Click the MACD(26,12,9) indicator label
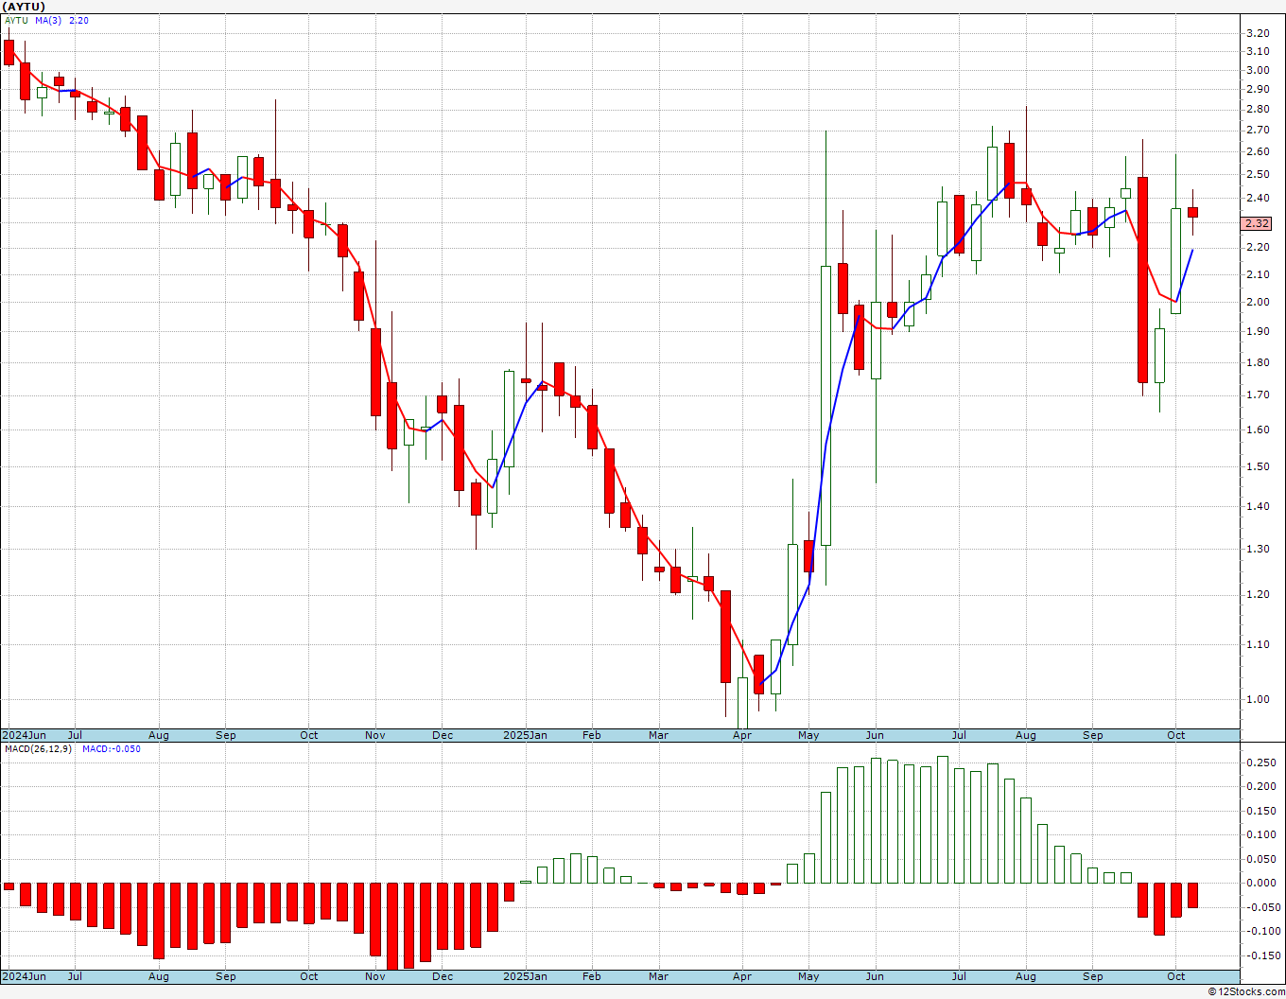Viewport: 1286px width, 999px height. pyautogui.click(x=38, y=749)
